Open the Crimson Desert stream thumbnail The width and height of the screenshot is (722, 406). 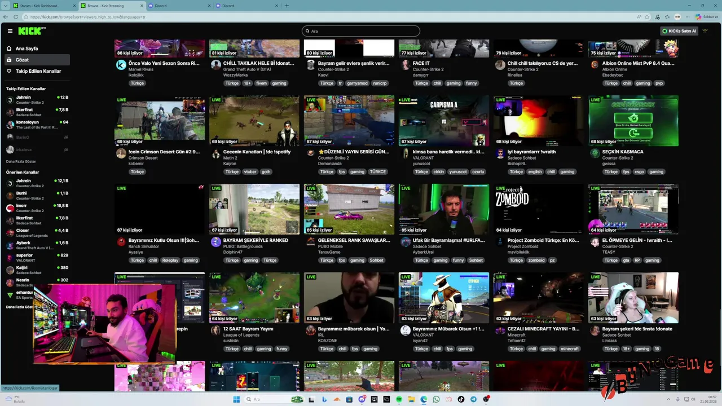tap(160, 121)
